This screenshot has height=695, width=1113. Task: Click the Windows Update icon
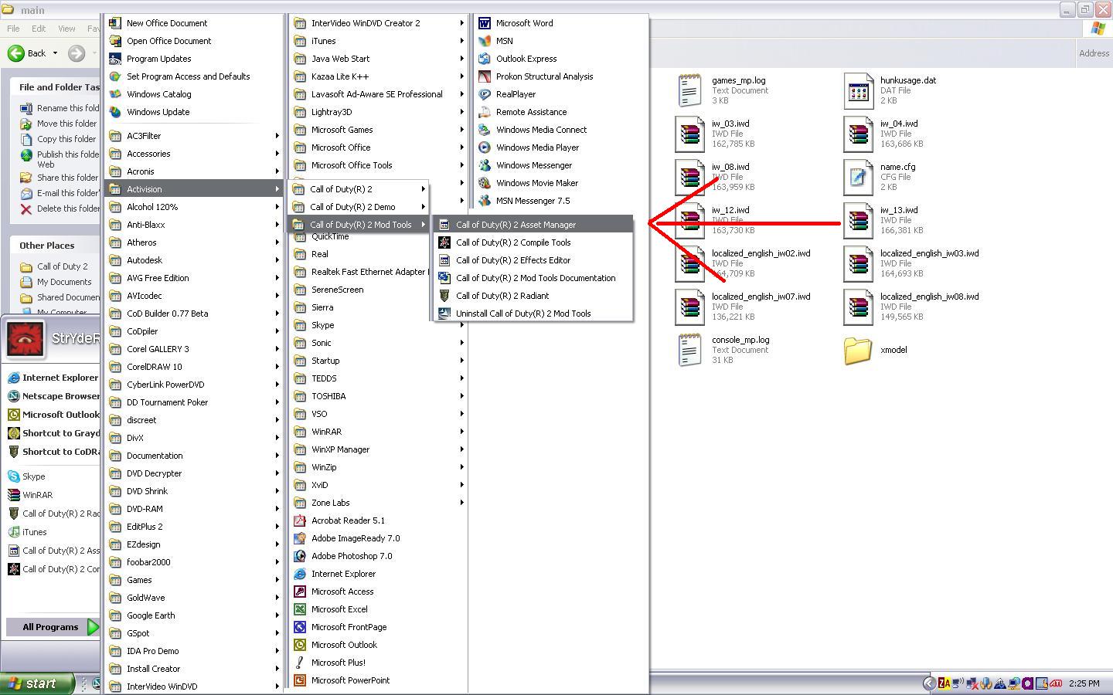115,112
